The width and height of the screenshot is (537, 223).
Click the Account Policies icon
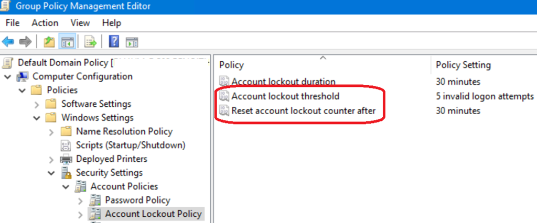(x=80, y=187)
